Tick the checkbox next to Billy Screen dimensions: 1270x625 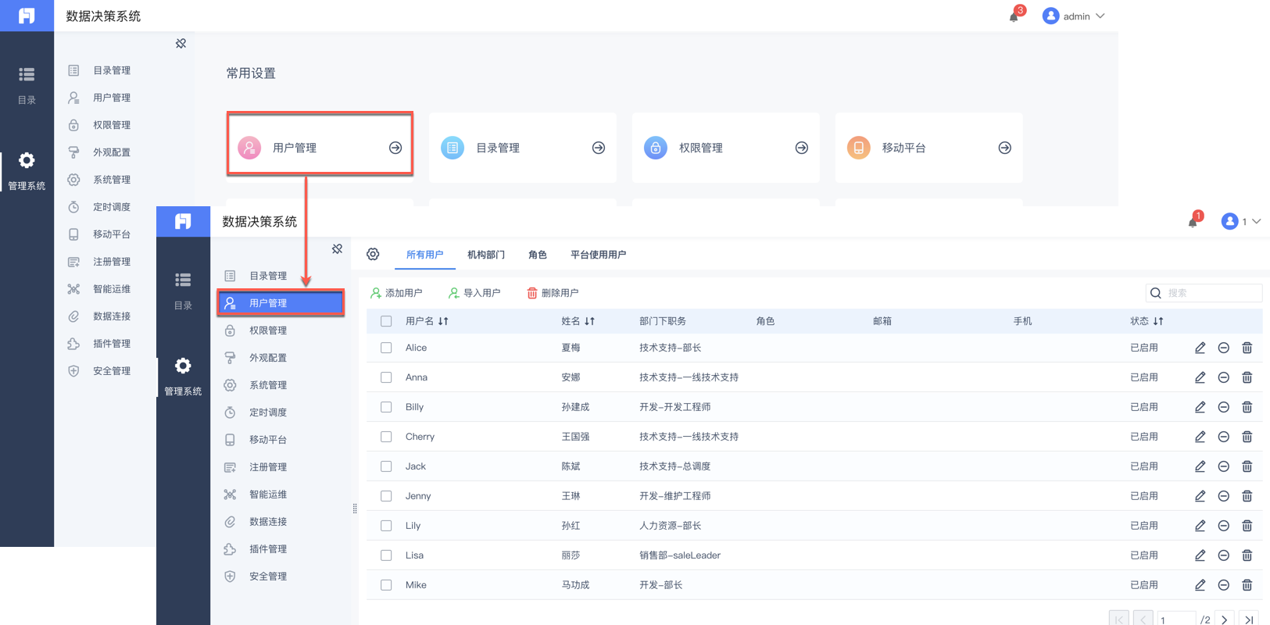coord(386,407)
